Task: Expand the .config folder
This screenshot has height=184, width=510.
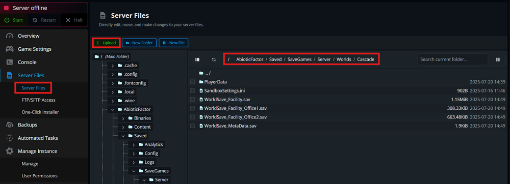Action: tap(113, 75)
